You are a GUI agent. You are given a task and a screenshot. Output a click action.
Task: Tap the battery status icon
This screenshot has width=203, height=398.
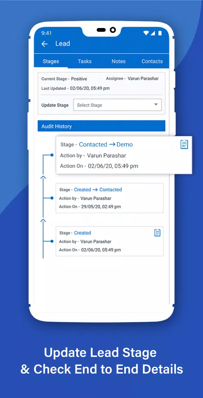coord(160,33)
